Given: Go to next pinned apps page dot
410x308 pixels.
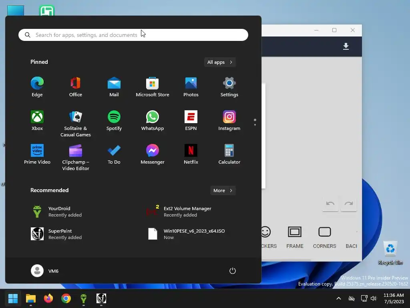Looking at the screenshot, I should coord(255,125).
